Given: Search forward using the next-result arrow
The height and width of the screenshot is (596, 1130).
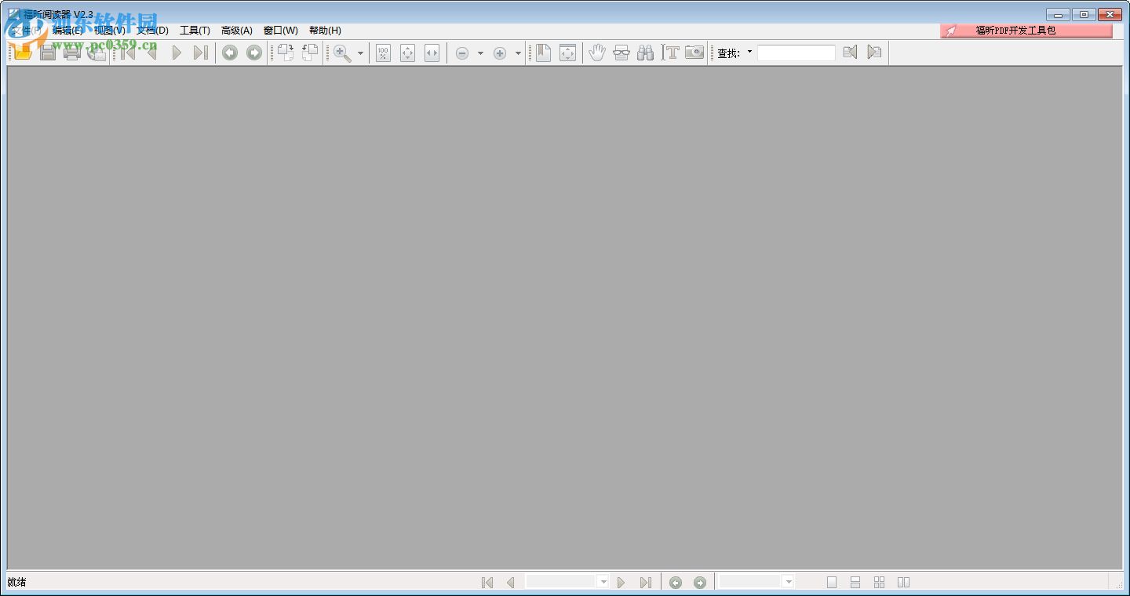Looking at the screenshot, I should point(873,52).
